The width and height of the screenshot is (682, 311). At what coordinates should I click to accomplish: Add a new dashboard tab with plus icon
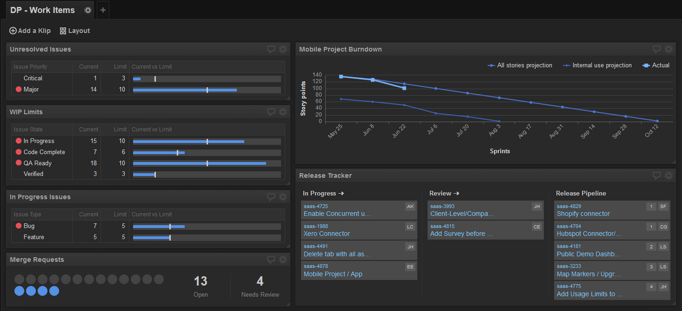[103, 10]
